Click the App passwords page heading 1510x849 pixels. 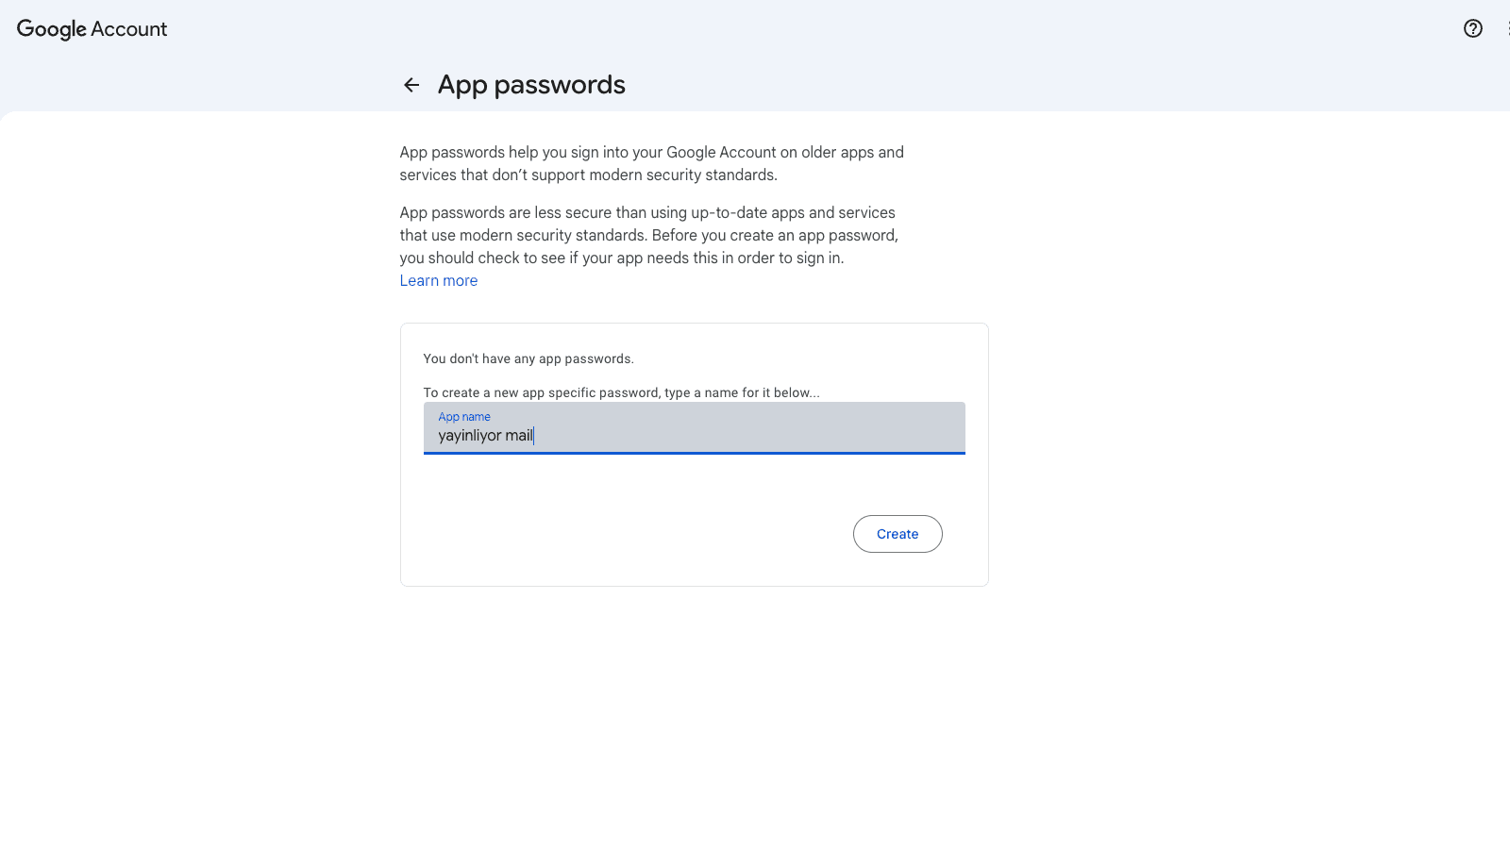click(x=531, y=85)
